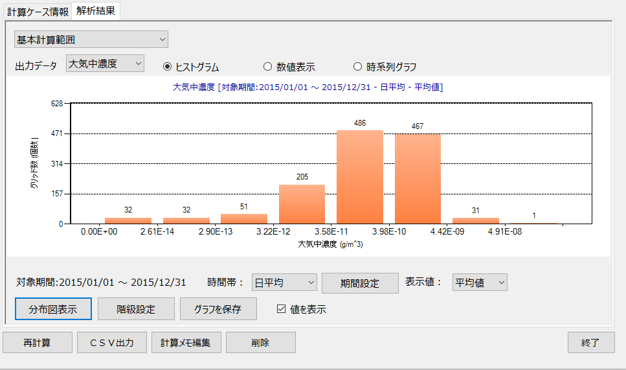Image resolution: width=626 pixels, height=370 pixels.
Task: Click the y-axis value 628
Action: pyautogui.click(x=57, y=104)
